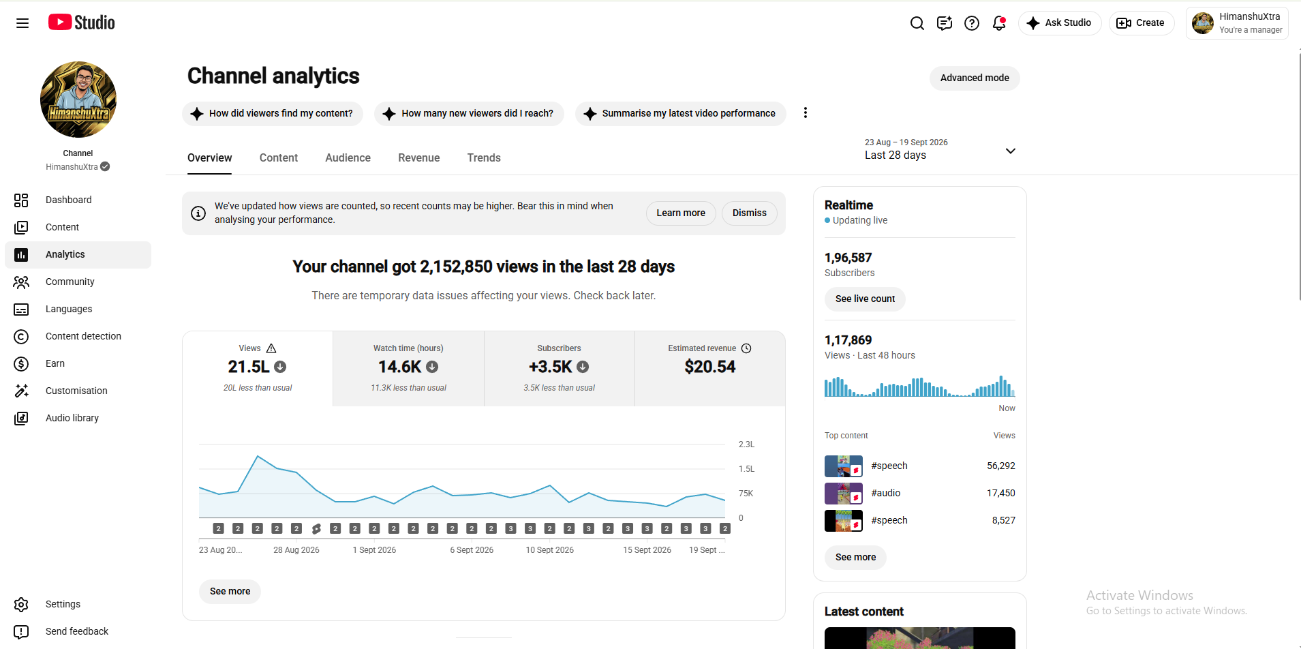Click the help question mark icon
1301x649 pixels.
972,23
